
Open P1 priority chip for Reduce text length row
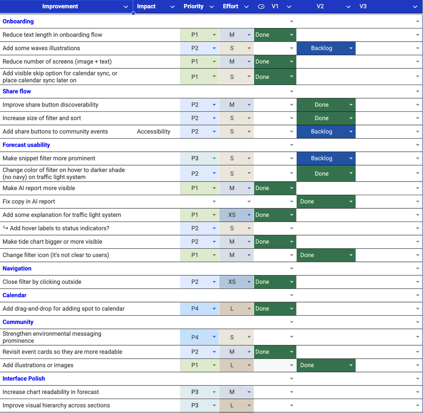pos(200,35)
